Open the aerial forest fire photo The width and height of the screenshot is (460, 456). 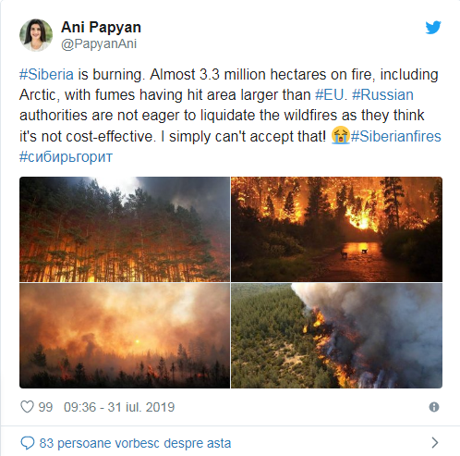[336, 336]
